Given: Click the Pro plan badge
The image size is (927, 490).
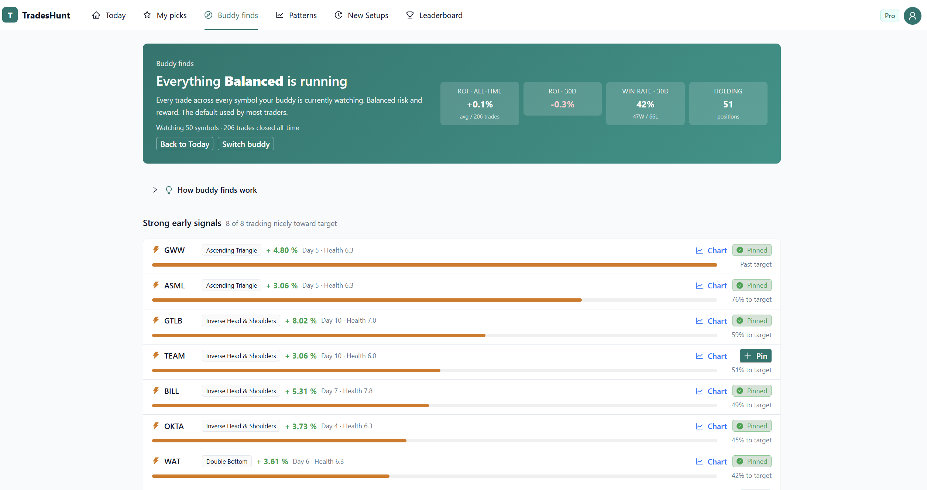Looking at the screenshot, I should [890, 16].
